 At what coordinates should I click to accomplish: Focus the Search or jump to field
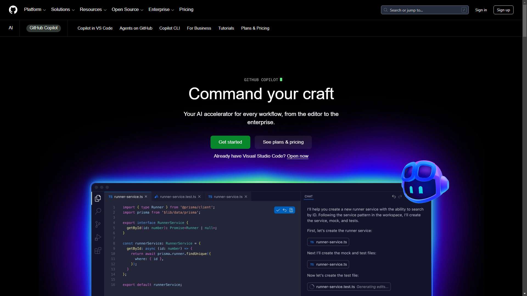tap(425, 10)
